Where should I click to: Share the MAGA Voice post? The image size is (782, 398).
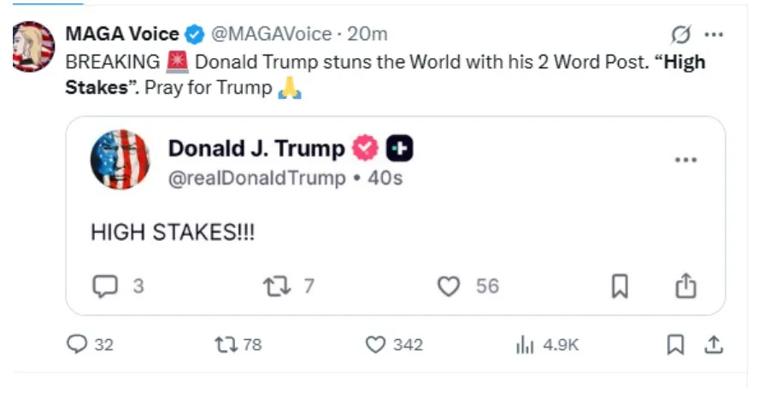pos(714,344)
